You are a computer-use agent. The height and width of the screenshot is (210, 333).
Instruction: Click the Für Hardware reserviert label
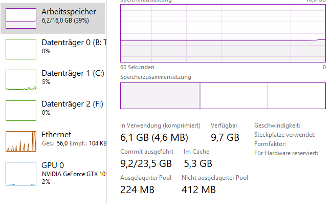[x=286, y=153]
